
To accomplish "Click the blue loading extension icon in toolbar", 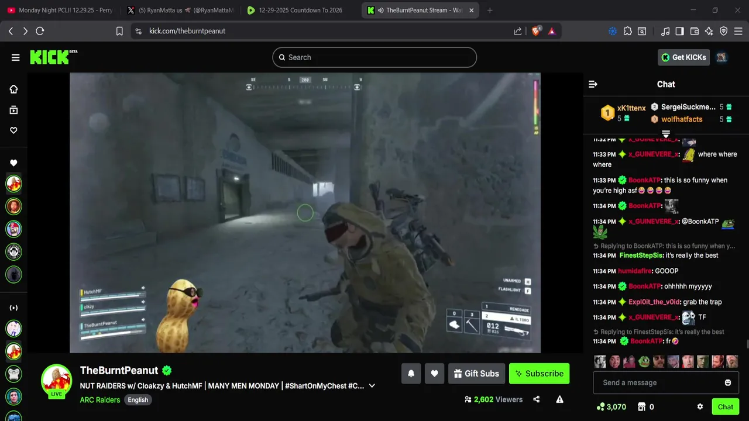I will [613, 31].
